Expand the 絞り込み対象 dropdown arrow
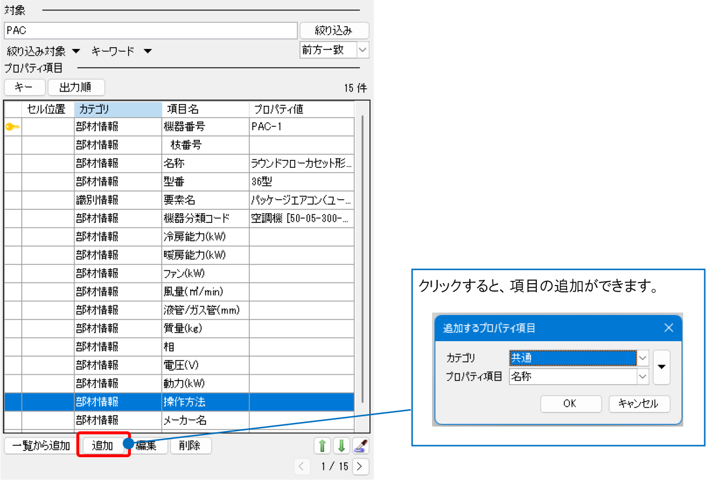 [76, 51]
